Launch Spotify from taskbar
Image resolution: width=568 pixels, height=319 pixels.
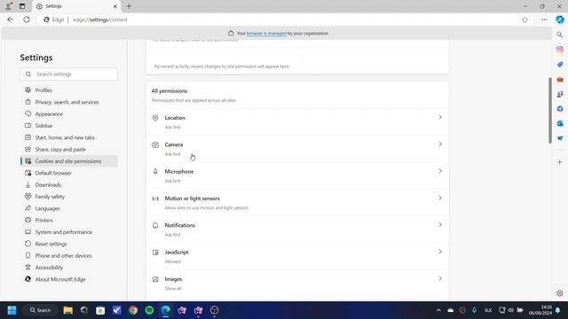point(149,310)
